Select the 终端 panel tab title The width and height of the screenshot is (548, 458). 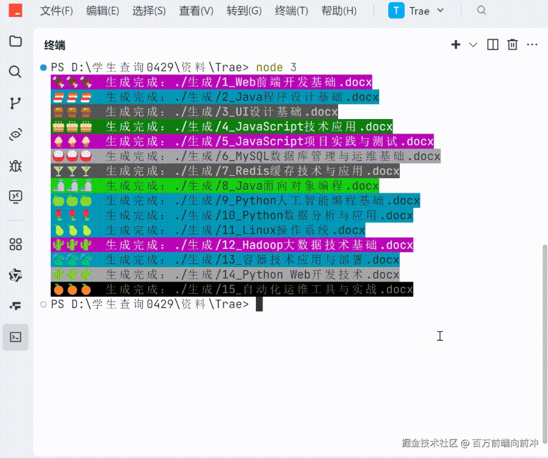click(x=55, y=45)
